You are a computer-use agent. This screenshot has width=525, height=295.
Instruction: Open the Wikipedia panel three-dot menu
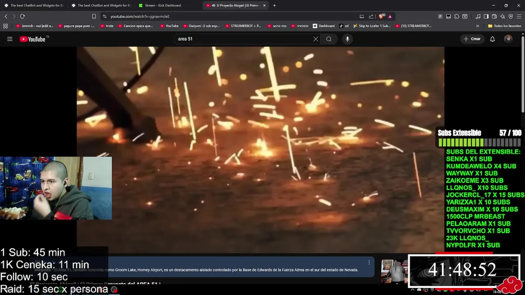coord(369,263)
